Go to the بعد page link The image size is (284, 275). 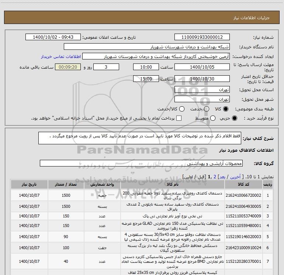(222, 177)
